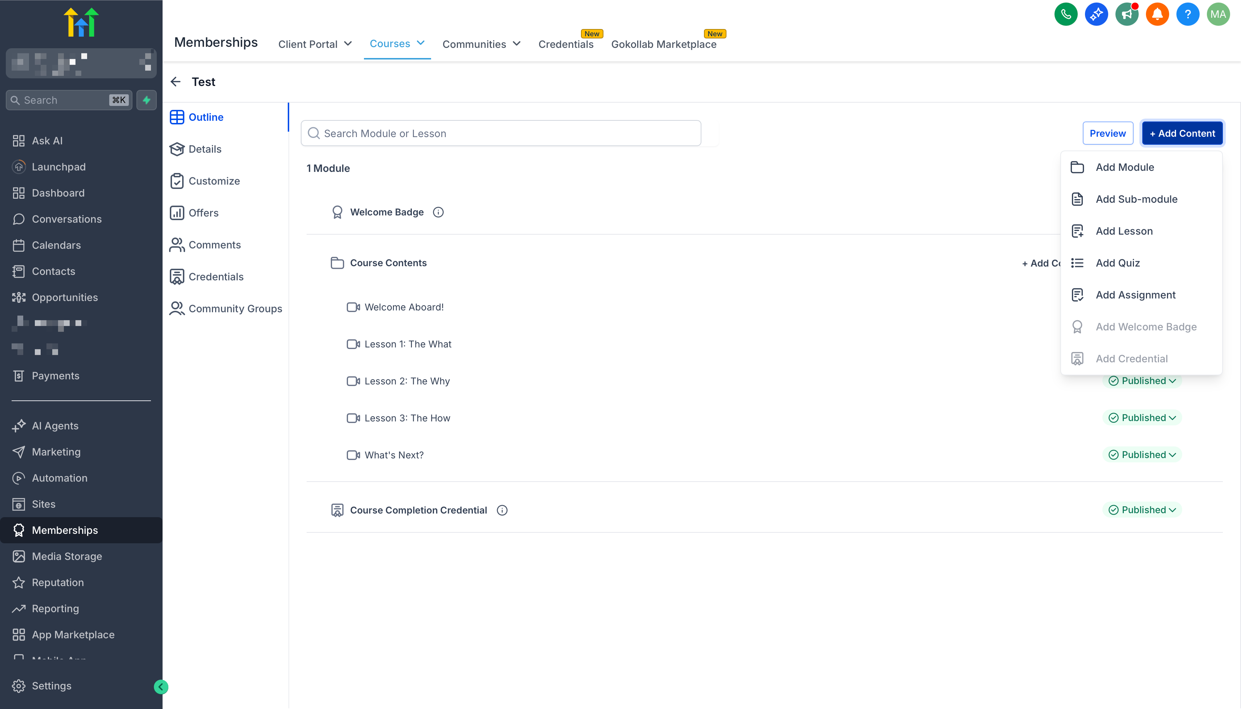Click the Add Content button

[x=1182, y=133]
